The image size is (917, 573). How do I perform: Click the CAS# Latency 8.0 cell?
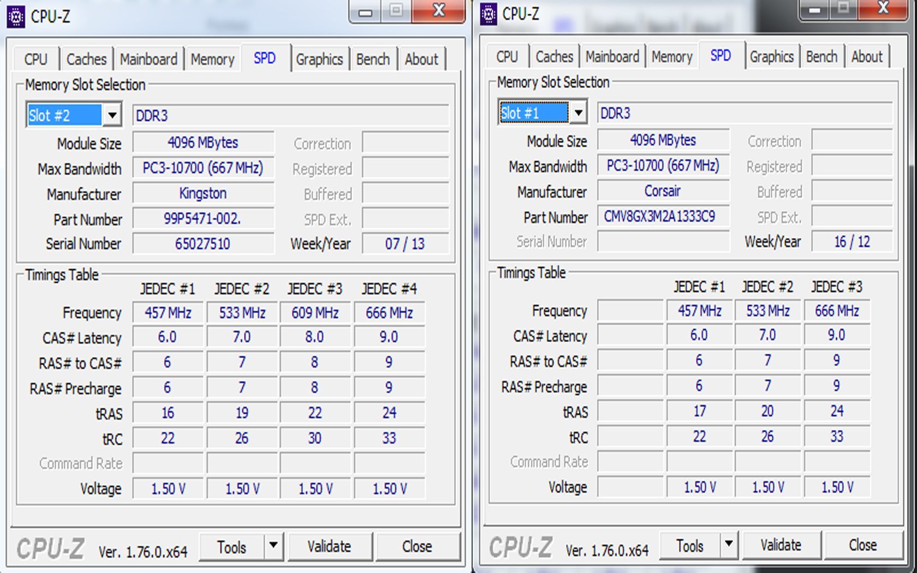tap(315, 337)
